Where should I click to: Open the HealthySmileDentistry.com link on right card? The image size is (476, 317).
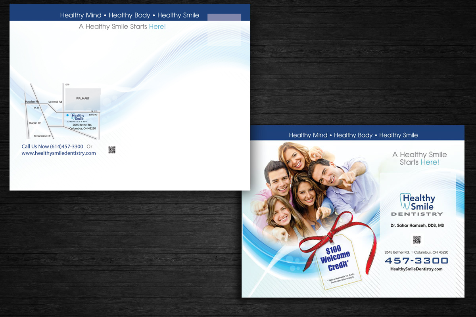[x=416, y=269]
